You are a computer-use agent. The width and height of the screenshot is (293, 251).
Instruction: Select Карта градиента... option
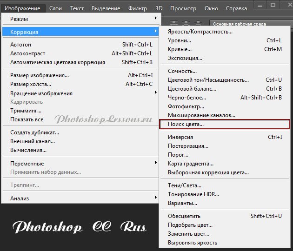(190, 164)
